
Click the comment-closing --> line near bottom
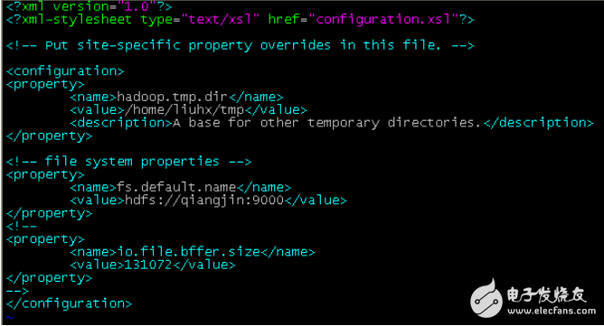17,291
